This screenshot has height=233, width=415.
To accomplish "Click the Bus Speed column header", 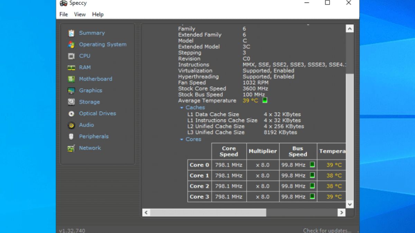I will pos(298,151).
